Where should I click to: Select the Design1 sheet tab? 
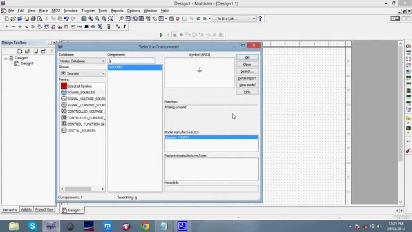pyautogui.click(x=73, y=210)
